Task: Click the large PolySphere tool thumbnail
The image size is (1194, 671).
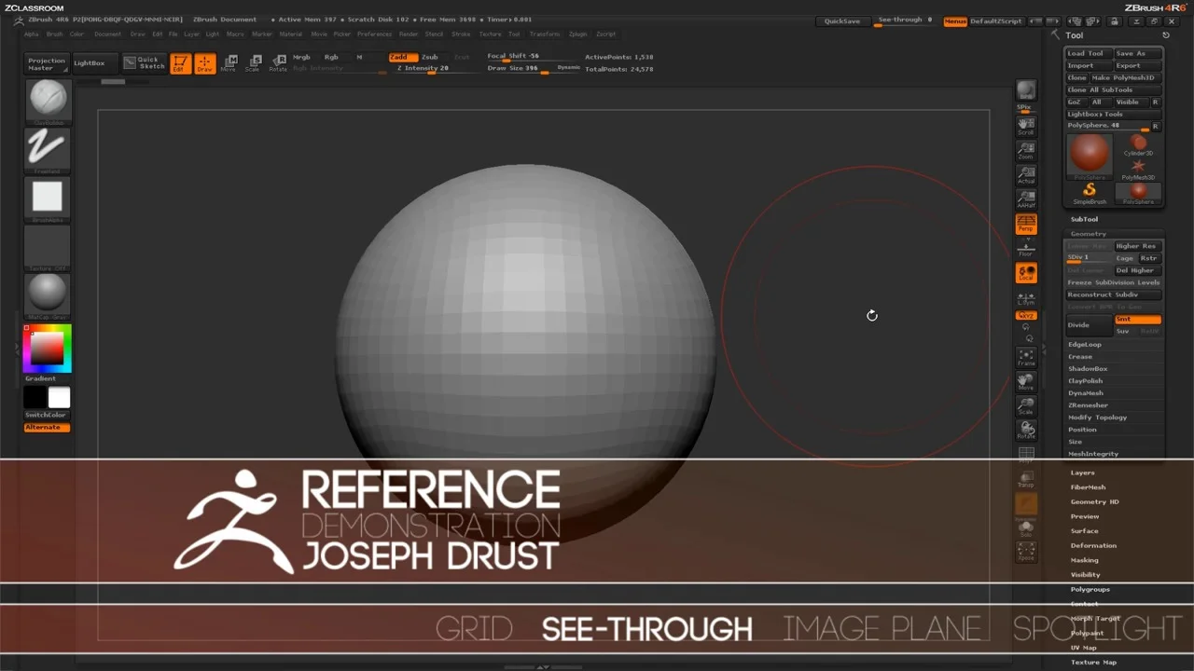Action: 1090,155
